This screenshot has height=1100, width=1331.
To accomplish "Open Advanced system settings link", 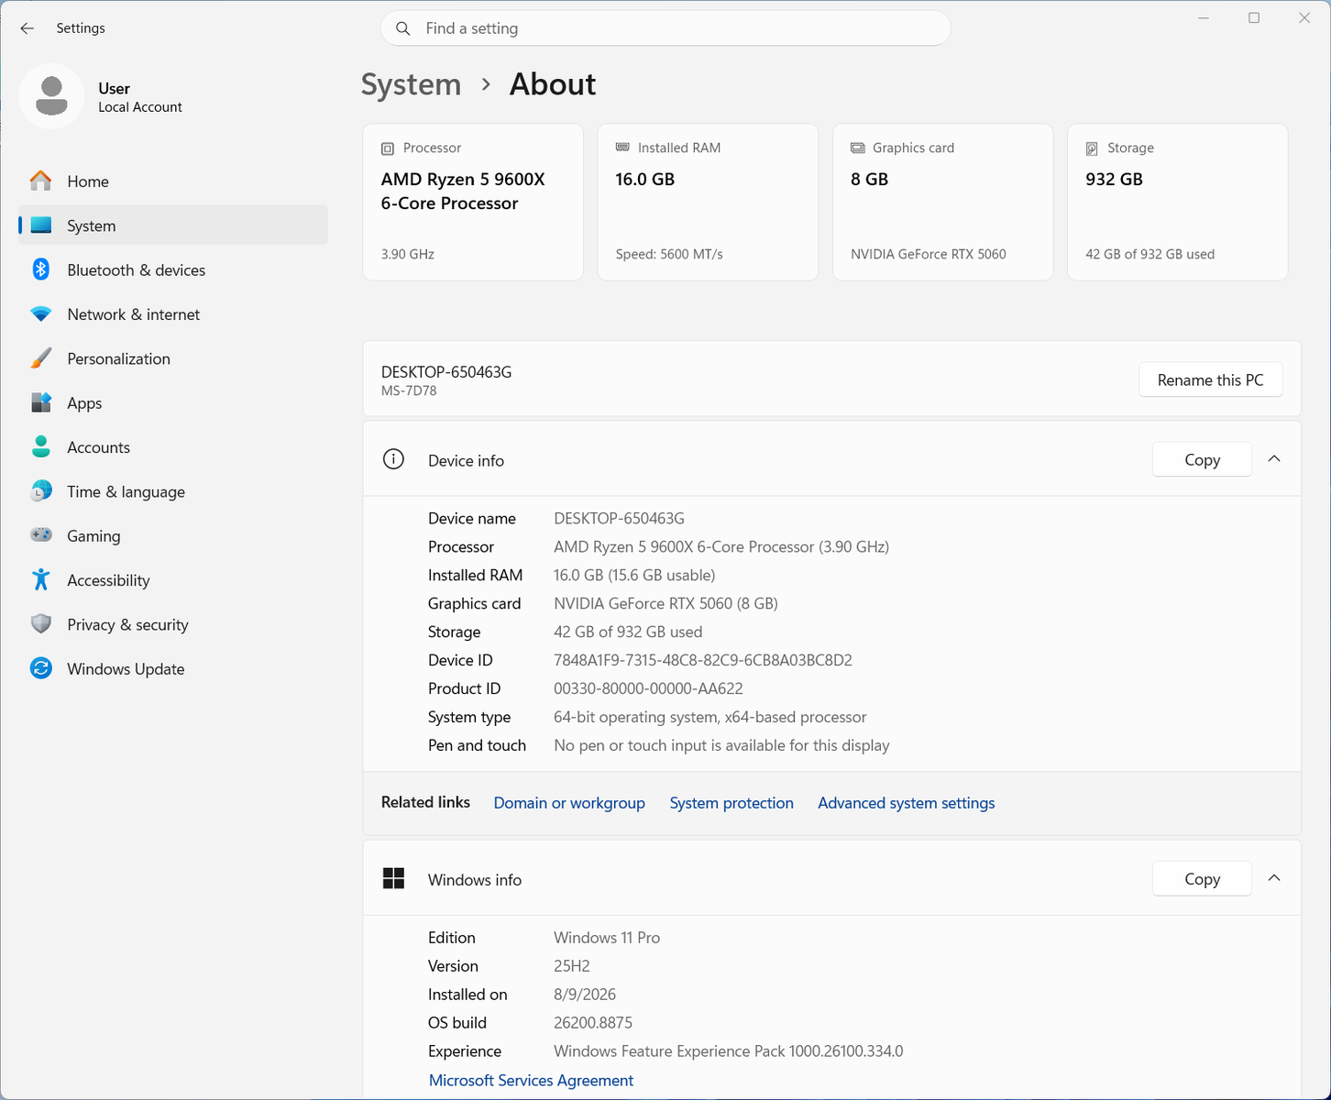I will pos(906,803).
